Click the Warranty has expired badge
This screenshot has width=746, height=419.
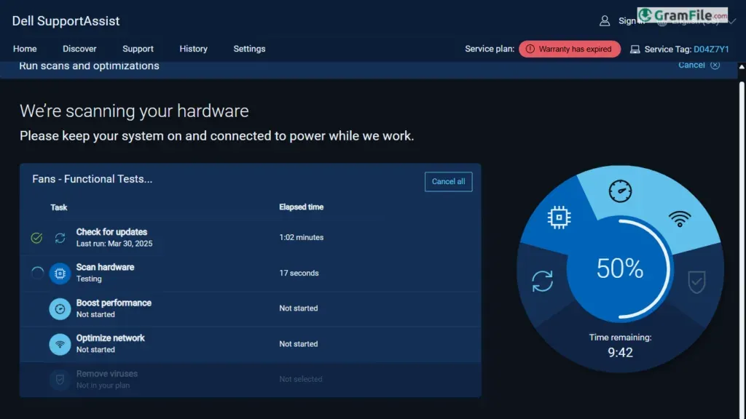570,49
